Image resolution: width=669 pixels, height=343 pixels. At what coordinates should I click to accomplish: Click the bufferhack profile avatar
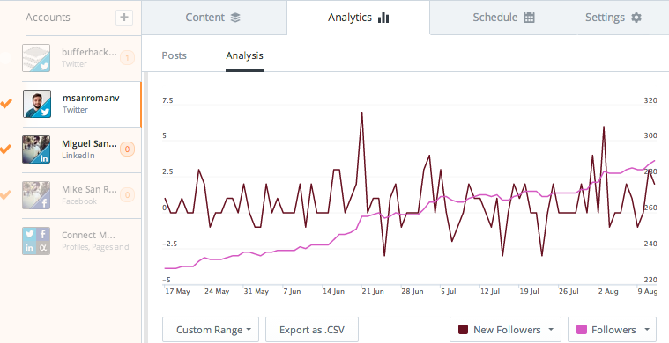[36, 58]
